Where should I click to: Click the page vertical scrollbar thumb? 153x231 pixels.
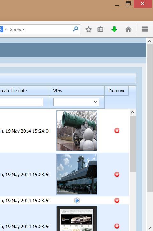pyautogui.click(x=149, y=118)
